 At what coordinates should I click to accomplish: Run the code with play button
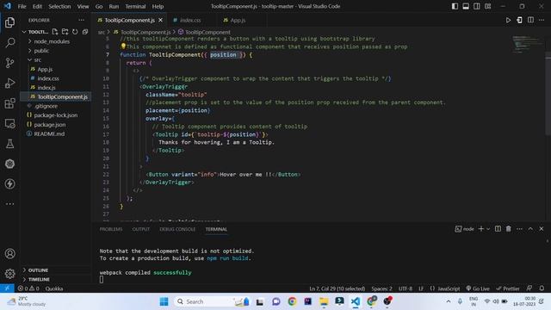click(x=508, y=20)
